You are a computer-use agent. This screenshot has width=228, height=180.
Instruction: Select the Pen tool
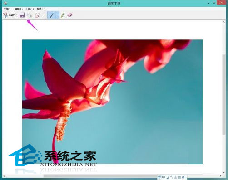[x=52, y=15]
